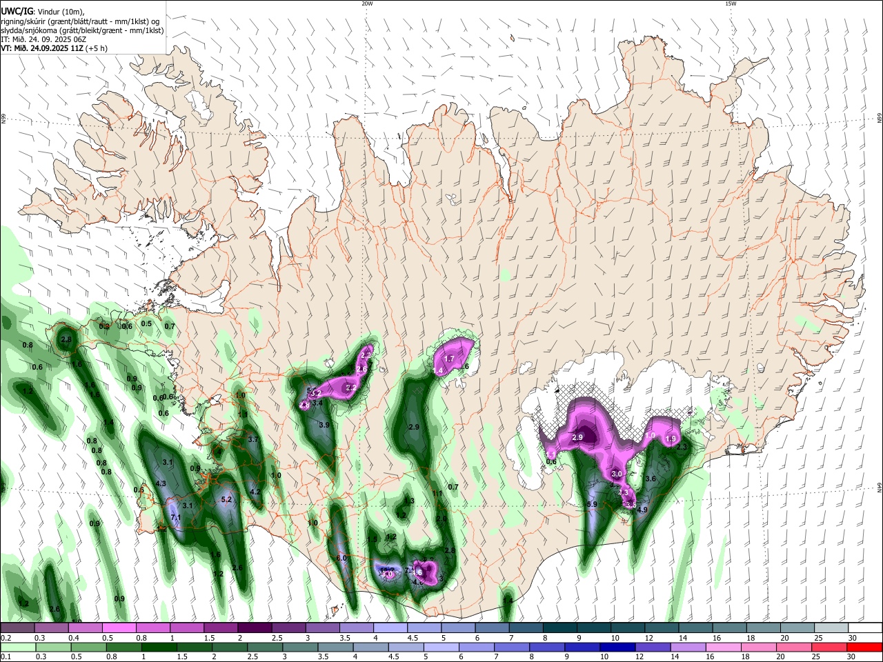Click the '4.3' precipitation value on the map
Image resolution: width=883 pixels, height=662 pixels.
coord(161,484)
